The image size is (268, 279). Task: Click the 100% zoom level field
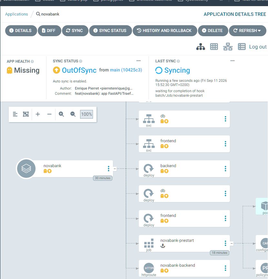tap(87, 114)
